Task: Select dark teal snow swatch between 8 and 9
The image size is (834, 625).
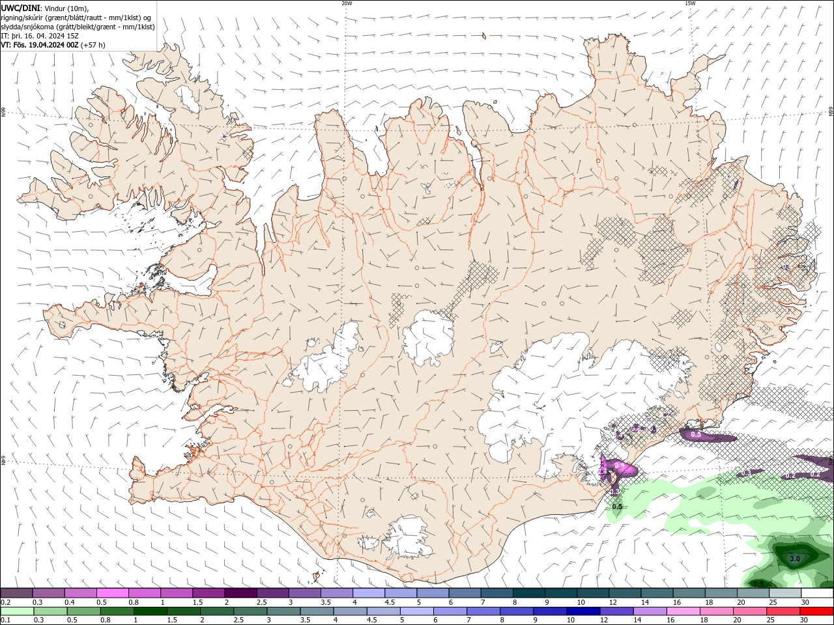Action: [x=529, y=593]
